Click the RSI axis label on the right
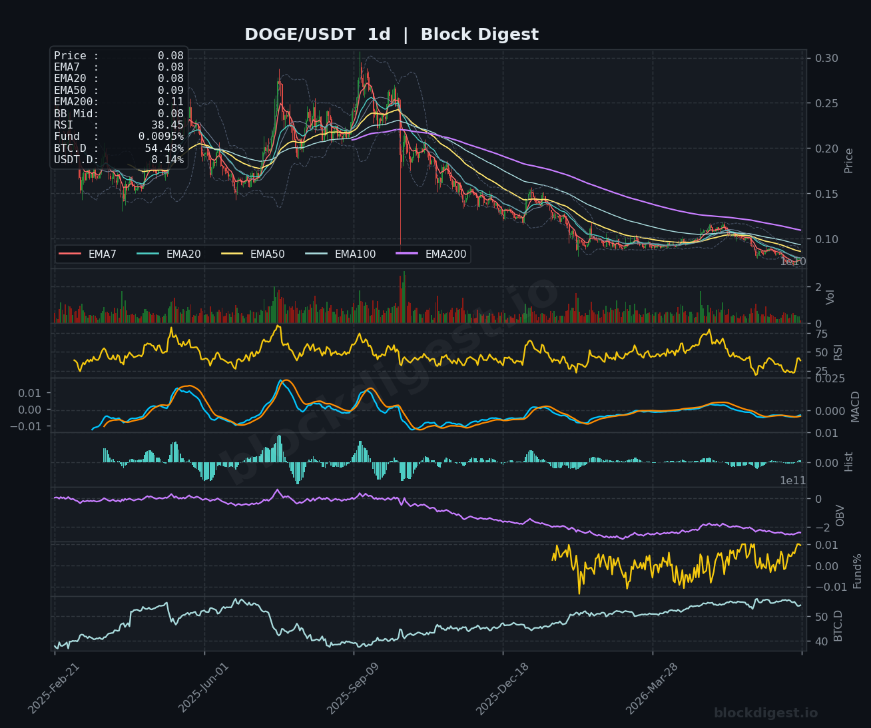This screenshot has width=871, height=728. [x=838, y=352]
